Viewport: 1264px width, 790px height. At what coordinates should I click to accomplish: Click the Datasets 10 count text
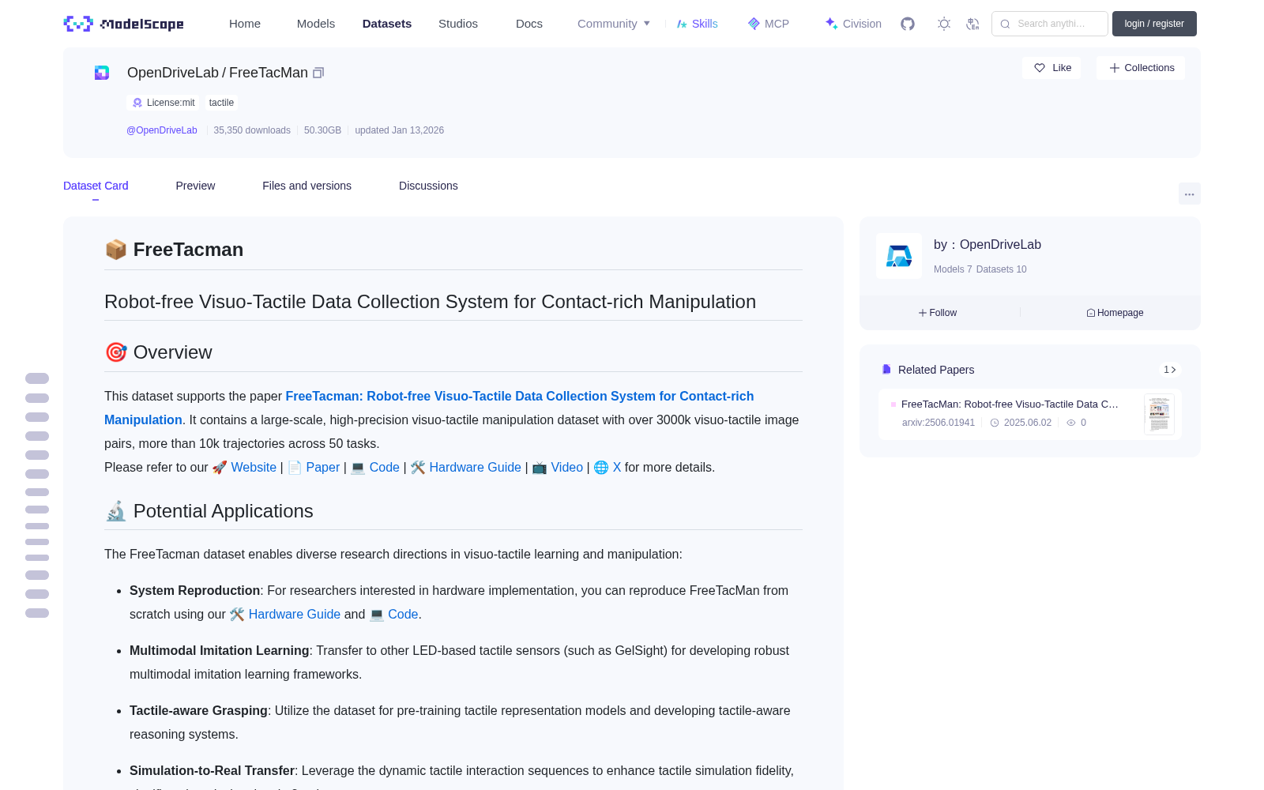pyautogui.click(x=1001, y=269)
